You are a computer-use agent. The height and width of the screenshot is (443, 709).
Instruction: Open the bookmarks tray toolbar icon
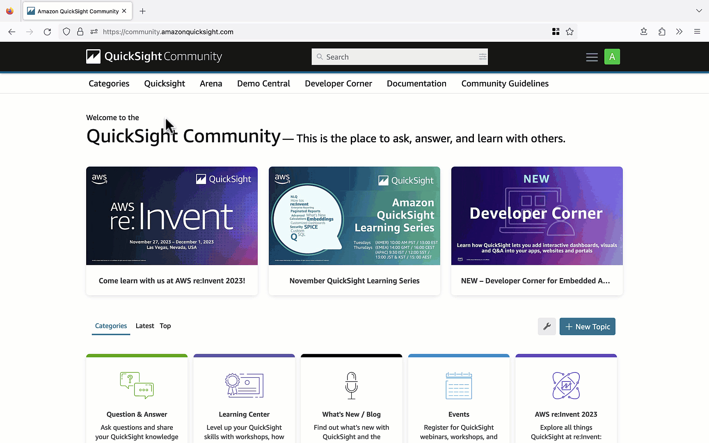644,32
